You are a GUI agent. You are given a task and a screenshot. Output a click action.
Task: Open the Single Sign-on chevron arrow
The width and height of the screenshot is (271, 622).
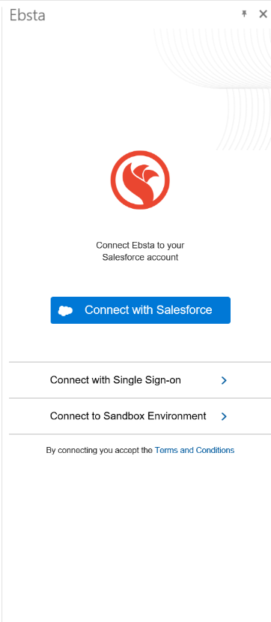(x=224, y=380)
